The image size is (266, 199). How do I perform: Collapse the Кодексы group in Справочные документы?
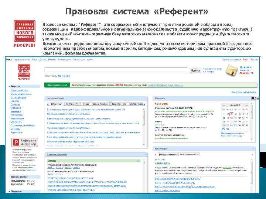[139, 161]
